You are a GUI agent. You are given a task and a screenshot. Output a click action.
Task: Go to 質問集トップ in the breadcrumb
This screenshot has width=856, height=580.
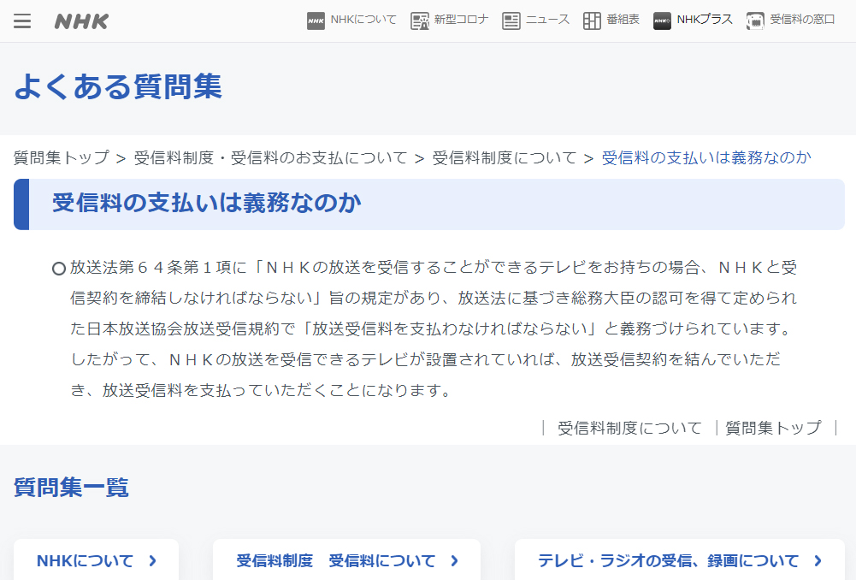coord(62,158)
